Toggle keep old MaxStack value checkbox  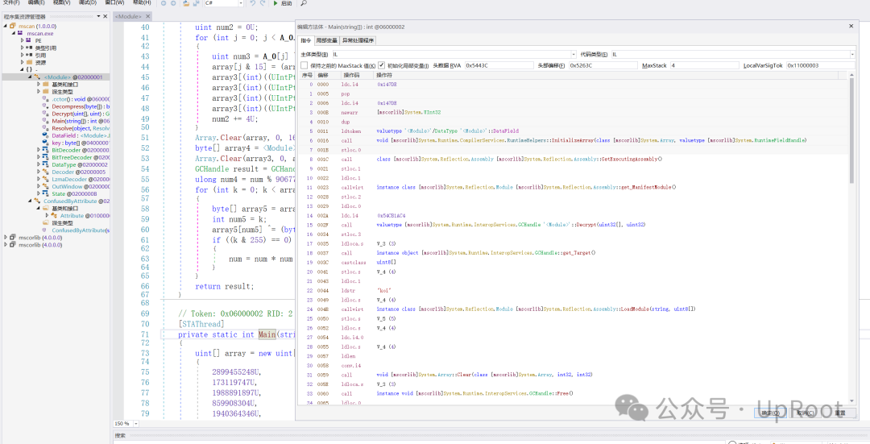coord(304,65)
